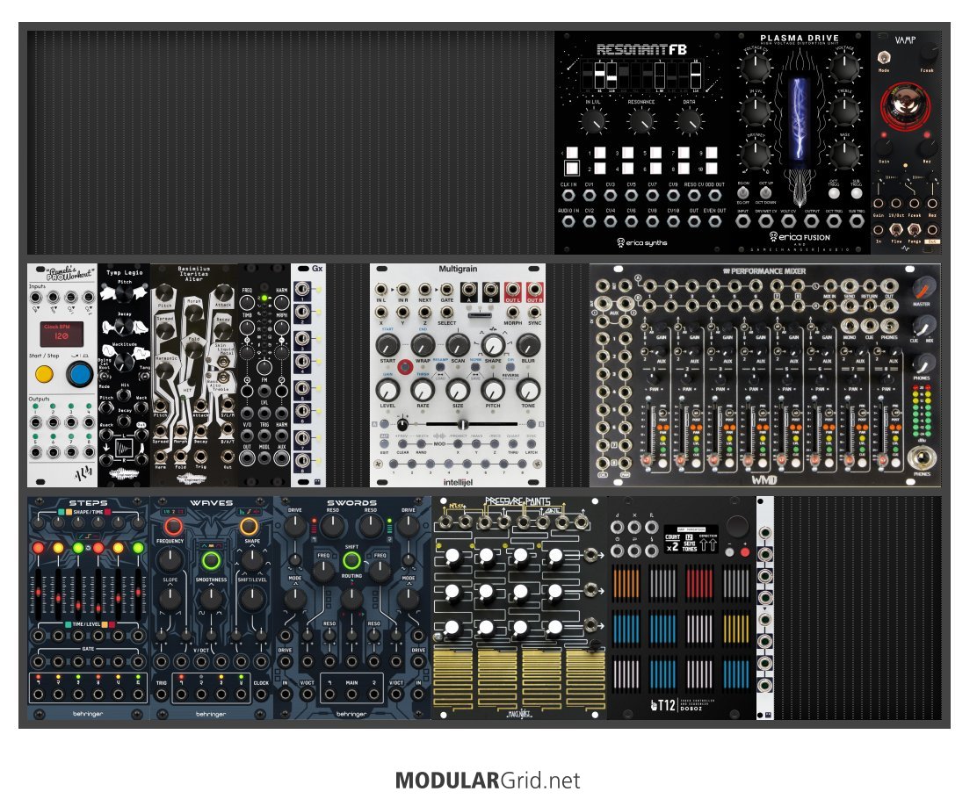This screenshot has height=799, width=977.
Task: Click the Pitch knob on Tymp Legio
Action: tap(124, 292)
